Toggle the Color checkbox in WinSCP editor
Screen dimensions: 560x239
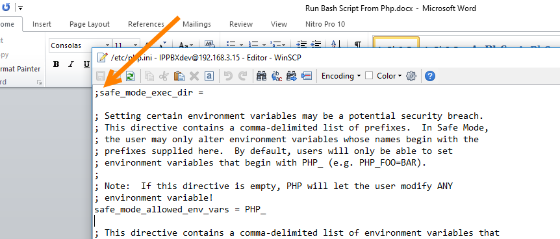(369, 76)
